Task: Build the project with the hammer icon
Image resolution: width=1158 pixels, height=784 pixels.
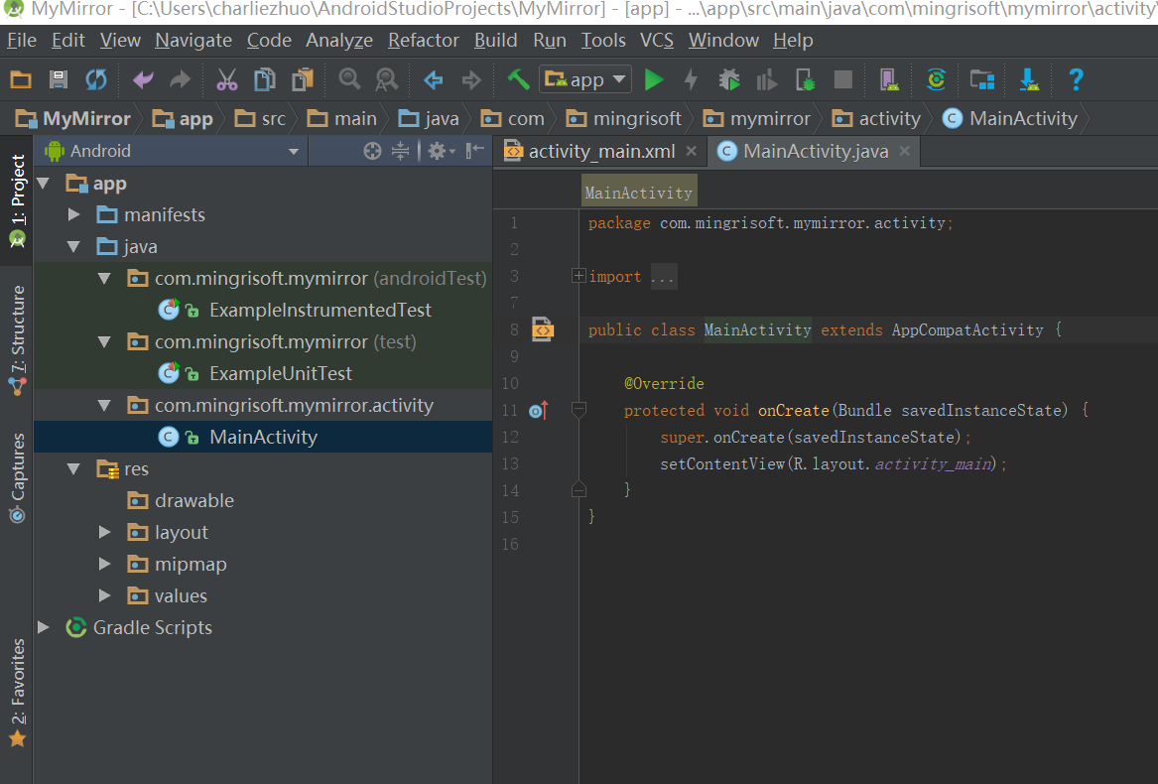Action: tap(518, 79)
